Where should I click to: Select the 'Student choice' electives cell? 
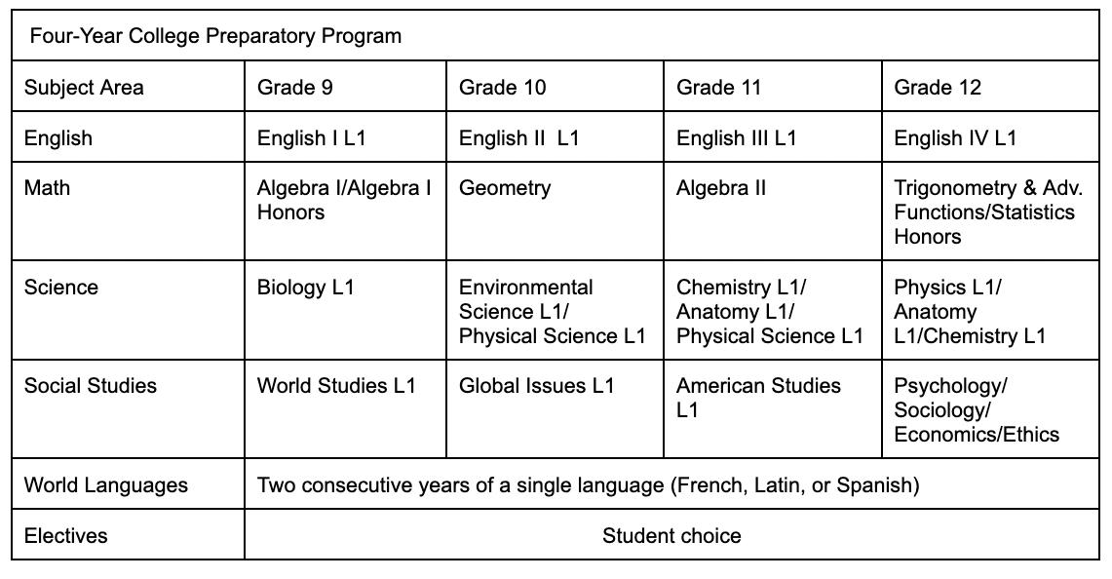[x=671, y=536]
